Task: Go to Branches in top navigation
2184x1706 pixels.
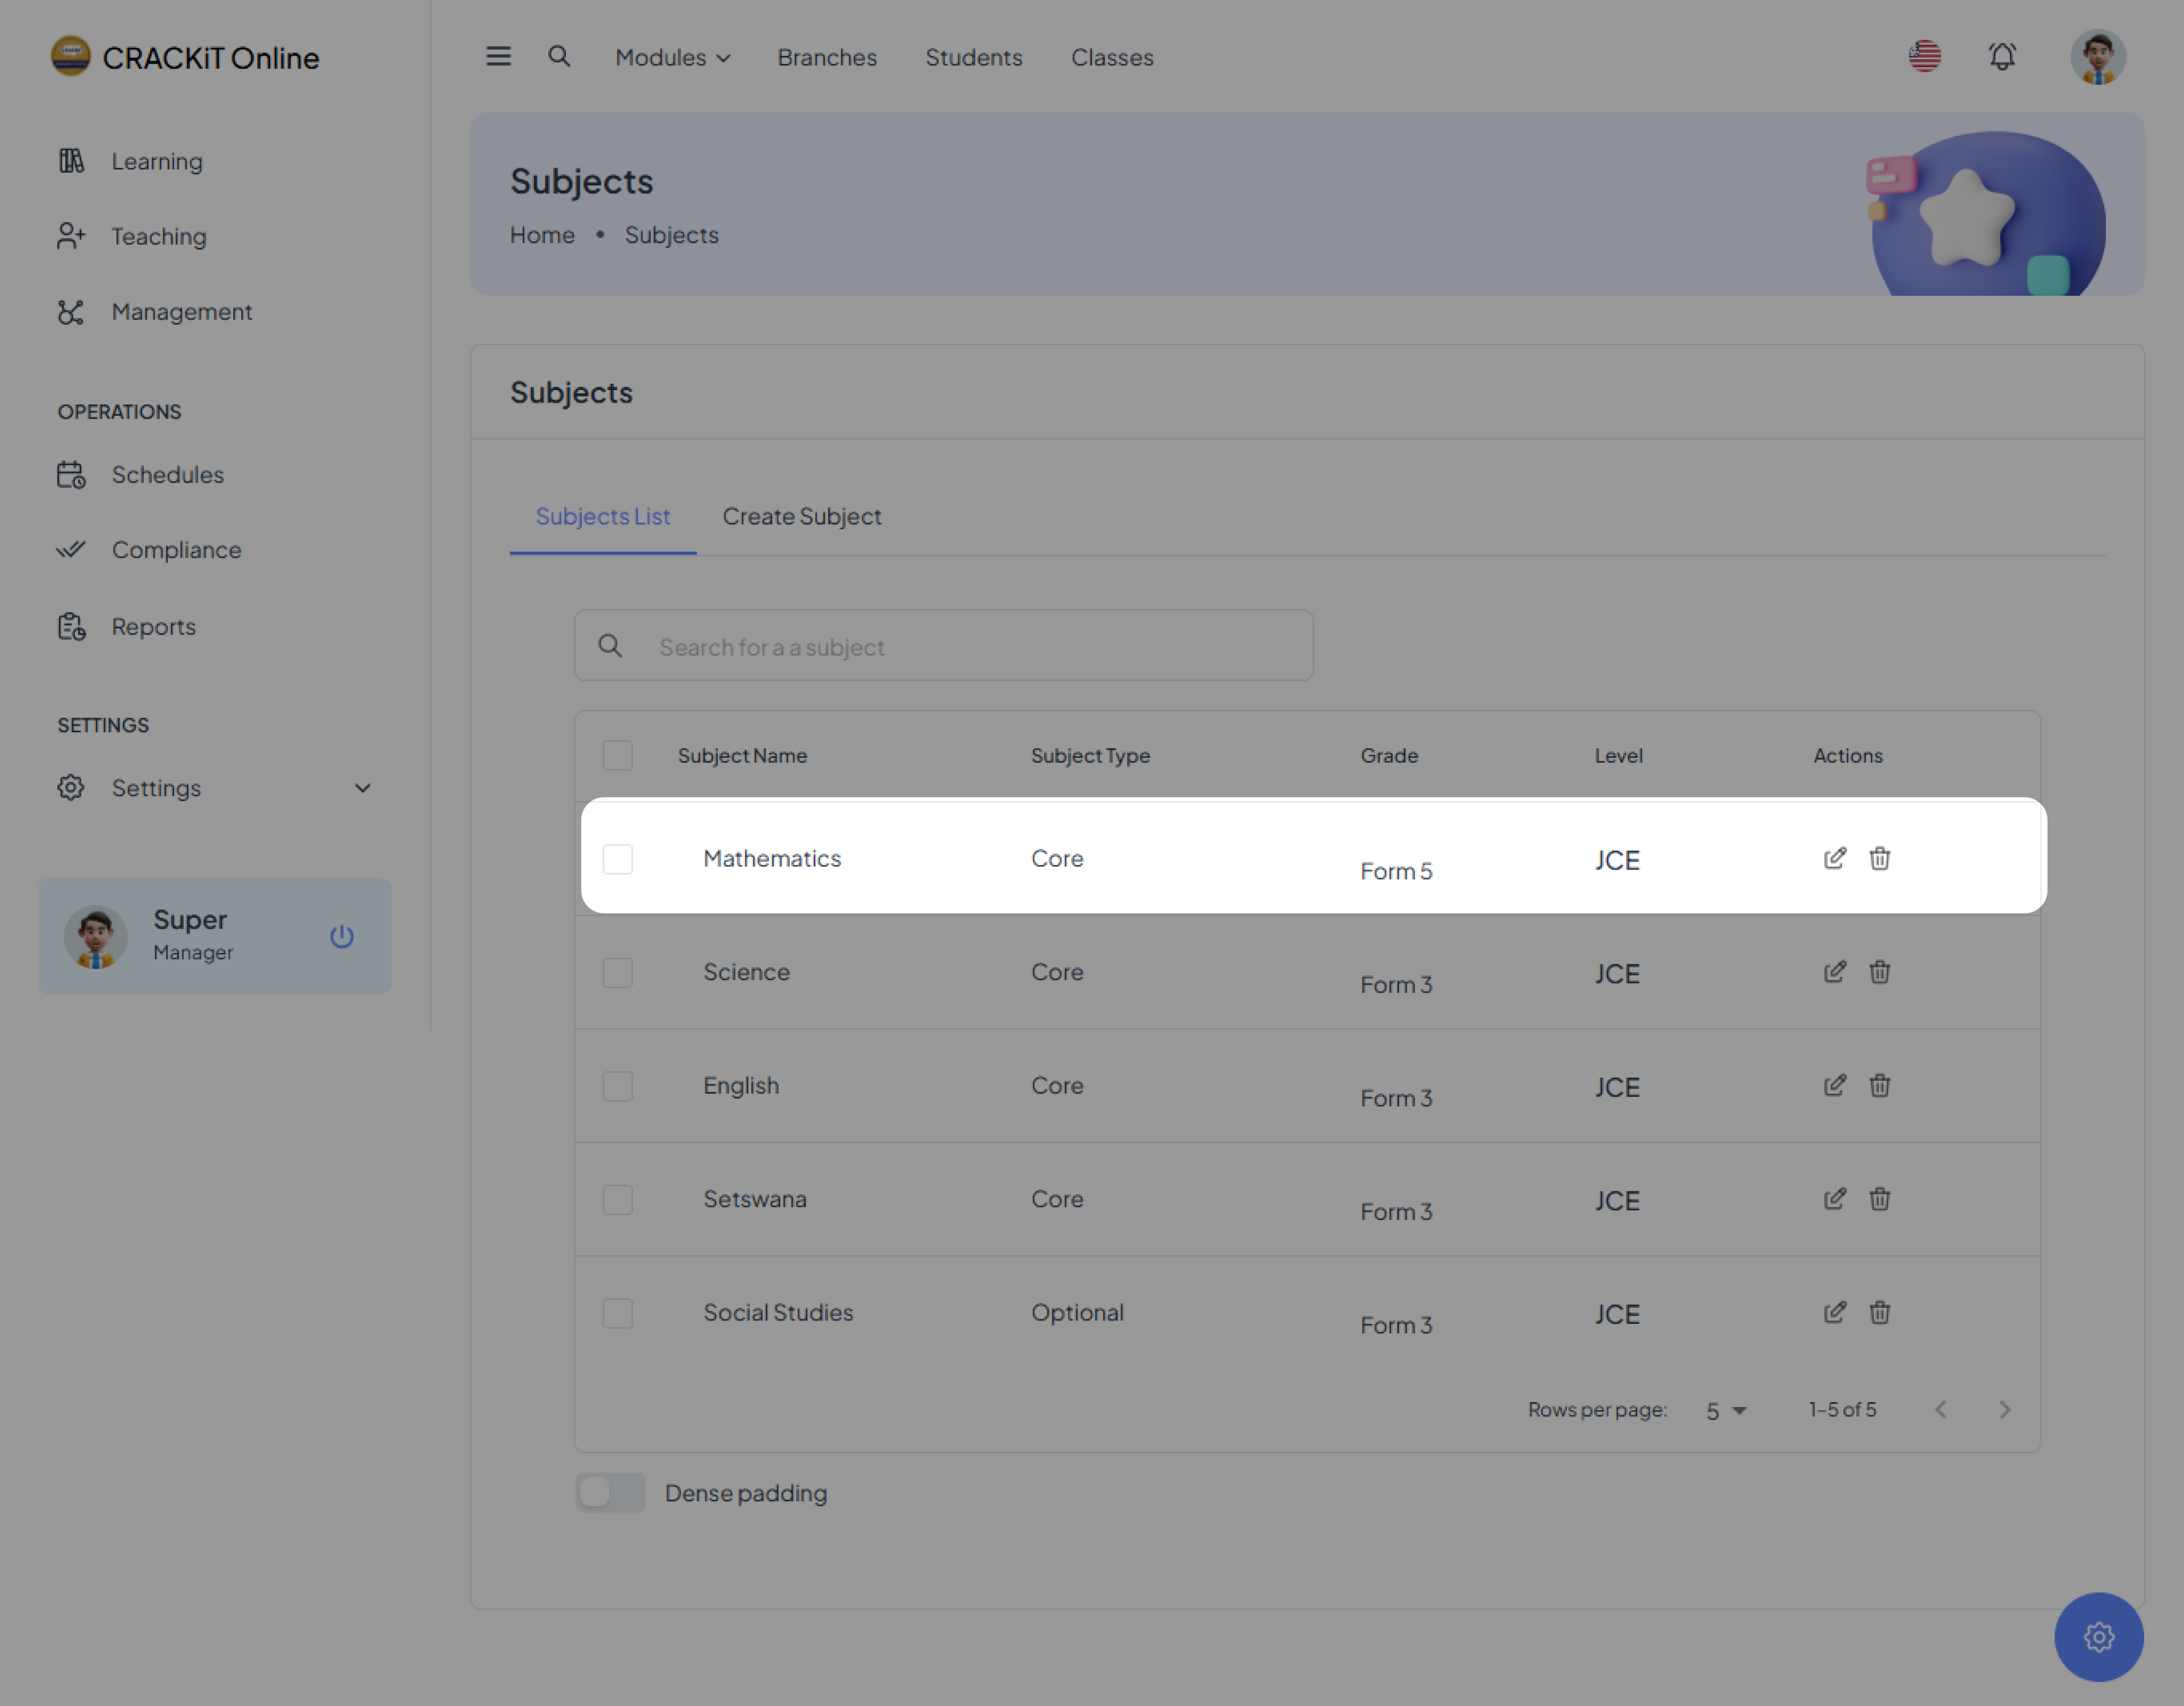Action: click(x=826, y=58)
